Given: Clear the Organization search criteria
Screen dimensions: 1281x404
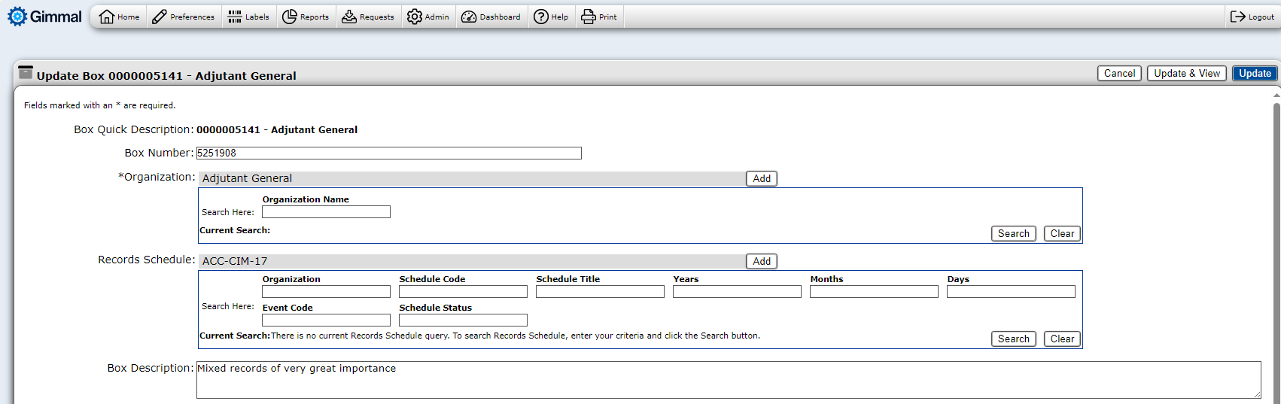Looking at the screenshot, I should [x=1062, y=233].
